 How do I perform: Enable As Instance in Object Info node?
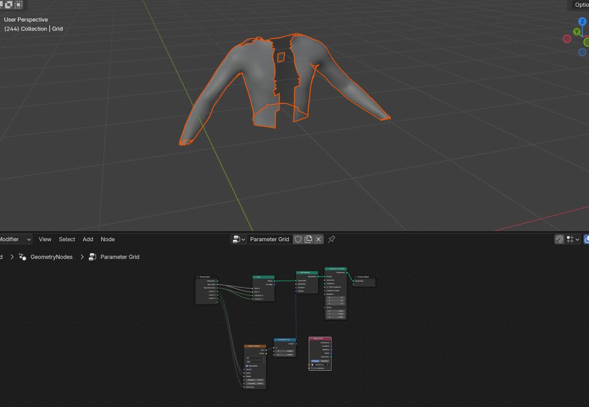[x=313, y=368]
